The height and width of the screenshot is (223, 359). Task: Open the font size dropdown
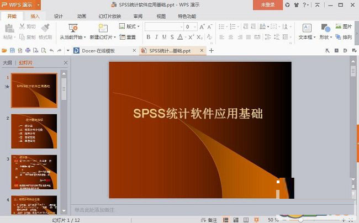(194, 26)
